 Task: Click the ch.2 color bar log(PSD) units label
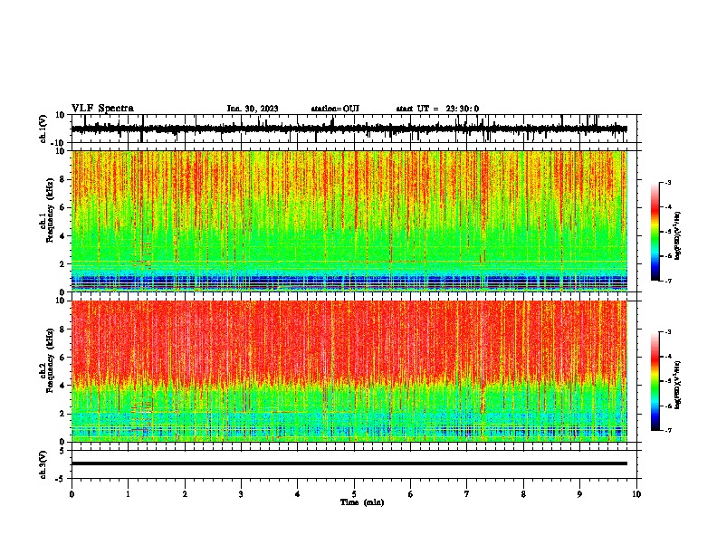coord(678,385)
